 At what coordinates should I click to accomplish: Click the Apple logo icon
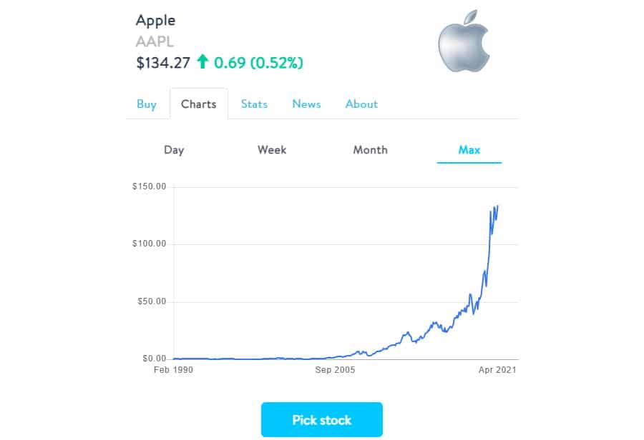[464, 41]
